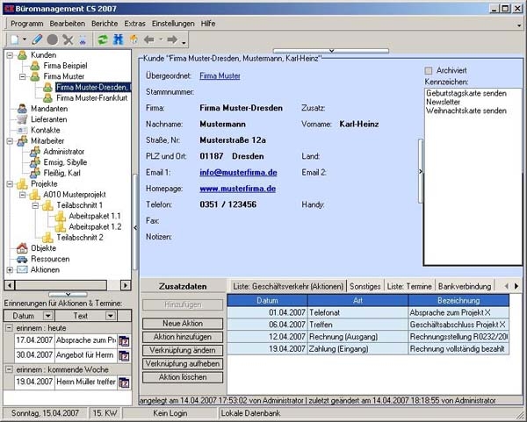Collapse the Mitarbeiter tree node

tap(10, 140)
